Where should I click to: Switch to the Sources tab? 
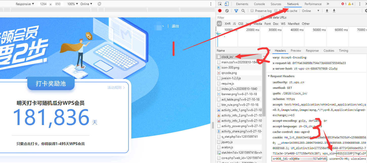(x=276, y=4)
